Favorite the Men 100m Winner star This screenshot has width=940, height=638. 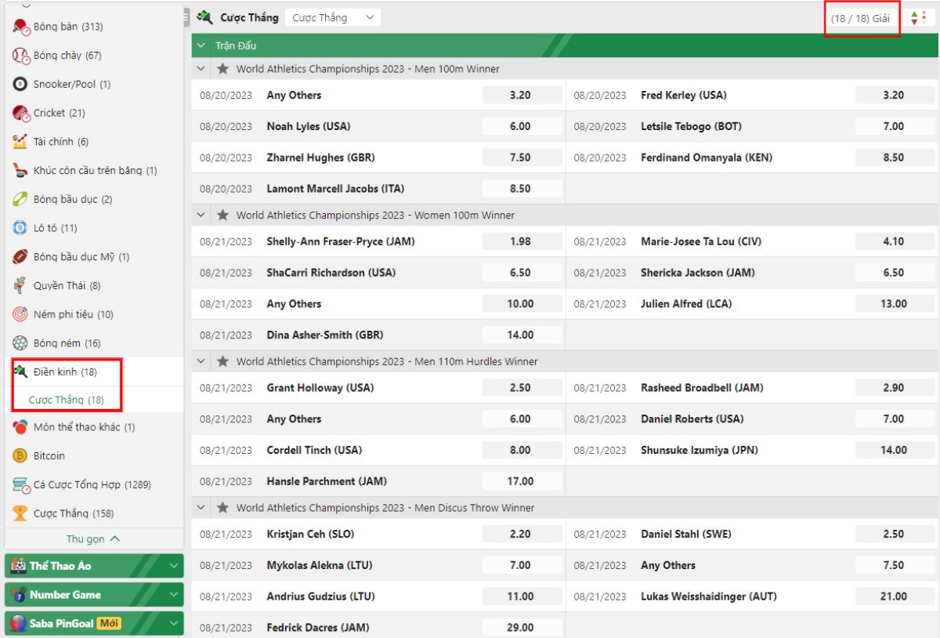point(222,69)
